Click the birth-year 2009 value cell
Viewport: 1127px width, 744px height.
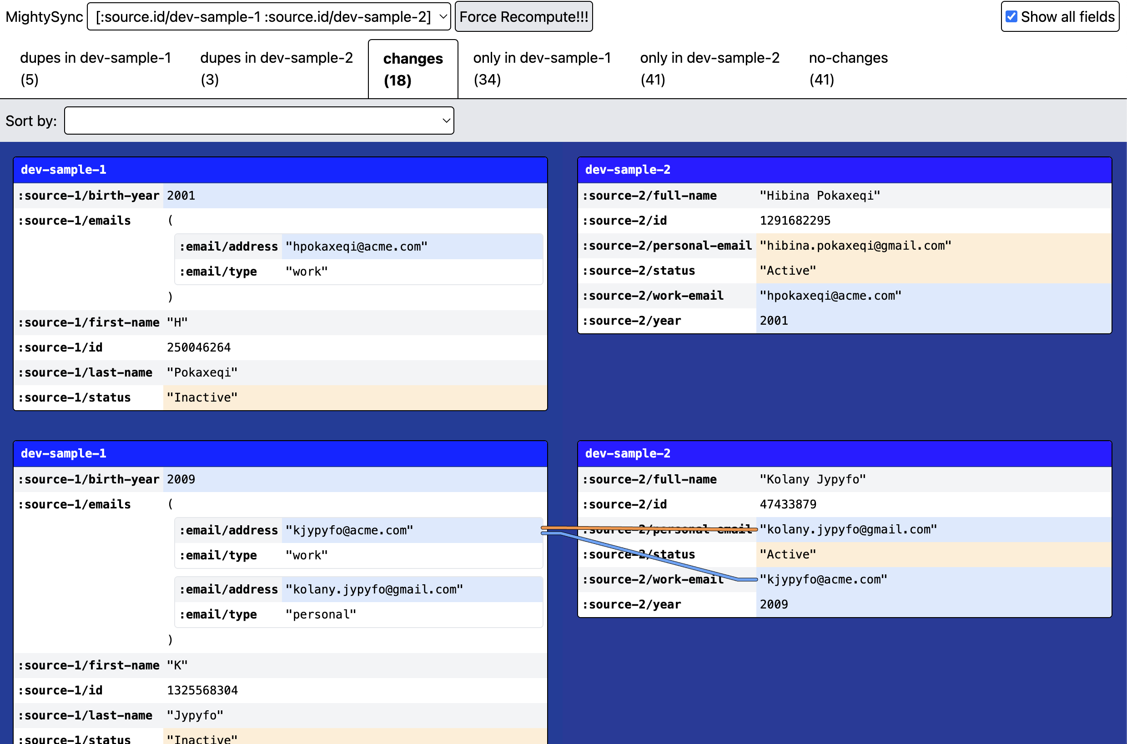coord(181,479)
